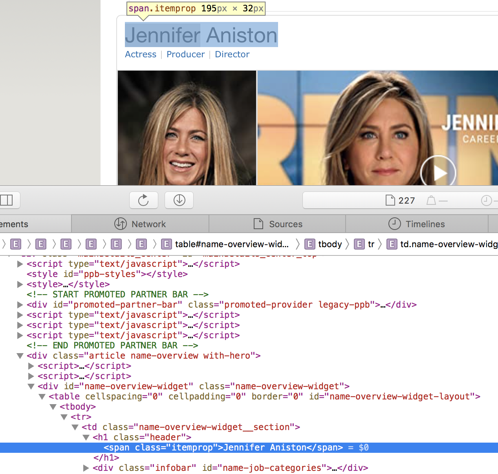
Task: Switch to the Network tab
Action: tap(140, 224)
